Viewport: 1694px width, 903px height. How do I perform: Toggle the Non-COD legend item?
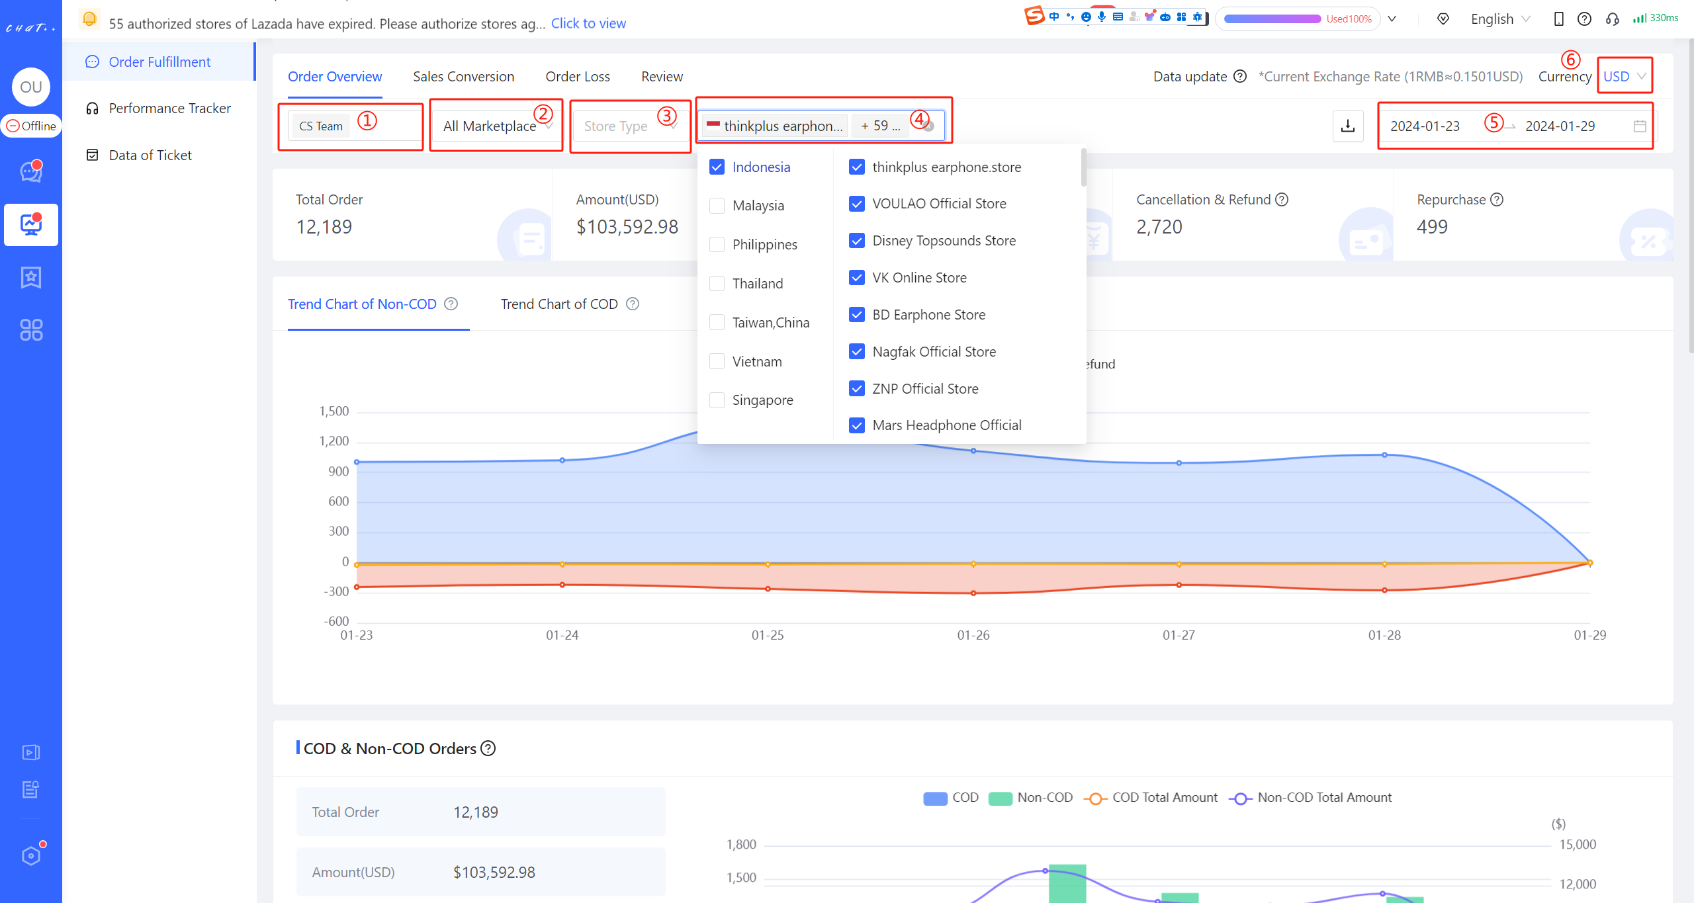[x=1030, y=798]
